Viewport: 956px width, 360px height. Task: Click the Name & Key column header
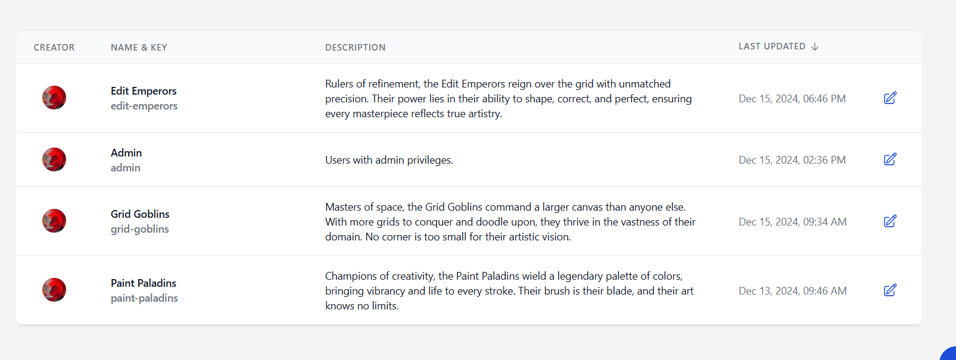tap(139, 48)
